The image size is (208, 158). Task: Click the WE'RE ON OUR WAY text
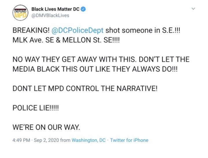(46, 127)
